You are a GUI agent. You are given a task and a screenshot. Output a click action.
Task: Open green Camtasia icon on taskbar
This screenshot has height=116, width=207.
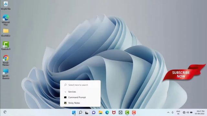(x=127, y=112)
